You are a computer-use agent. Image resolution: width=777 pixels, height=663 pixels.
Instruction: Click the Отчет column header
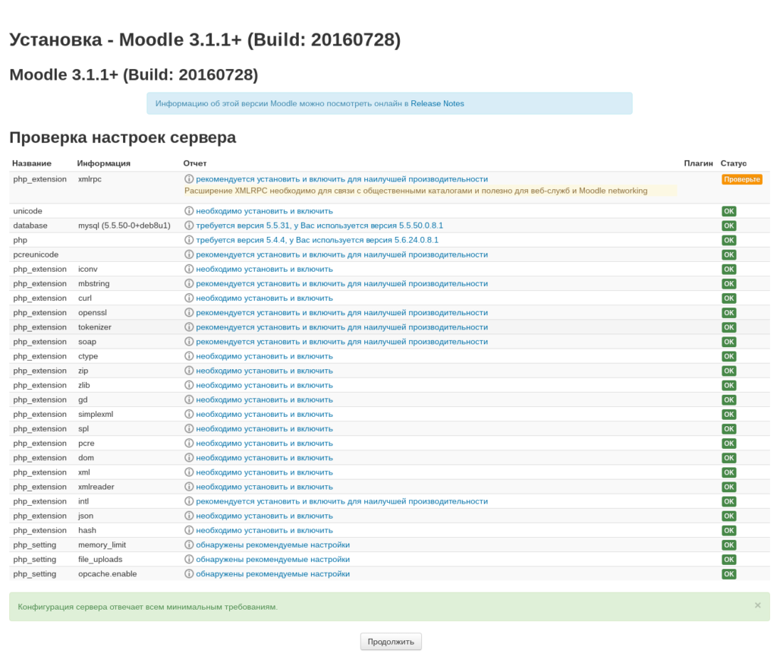pos(195,163)
